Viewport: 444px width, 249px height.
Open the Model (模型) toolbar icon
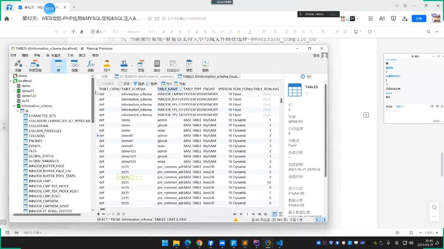189,66
